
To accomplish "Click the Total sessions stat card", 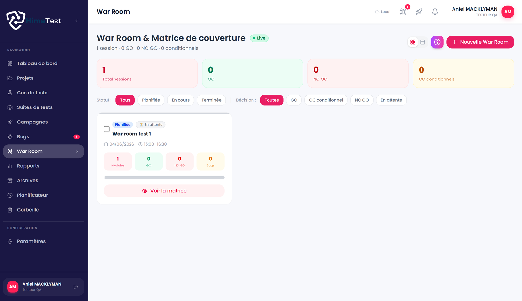I will 147,73.
